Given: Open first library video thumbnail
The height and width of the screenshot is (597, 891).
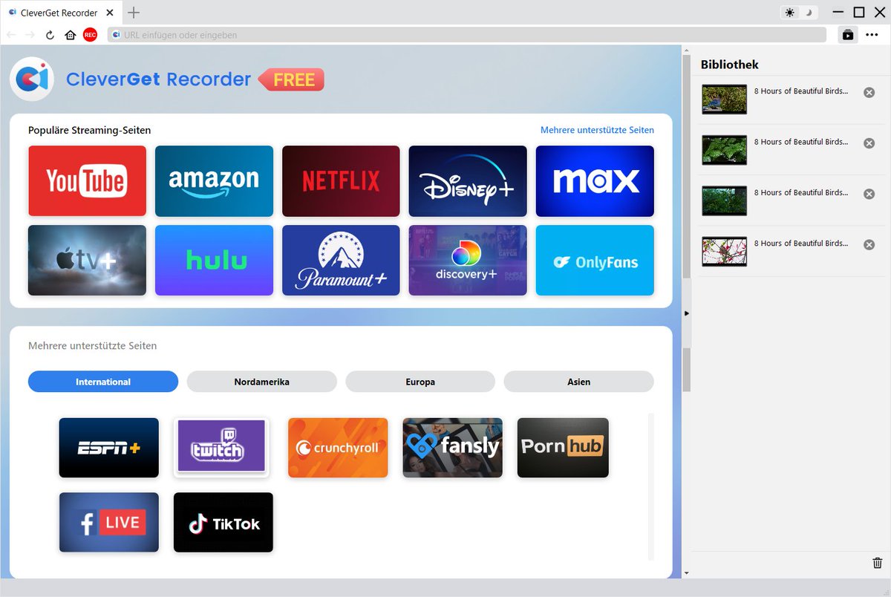Looking at the screenshot, I should coord(724,99).
